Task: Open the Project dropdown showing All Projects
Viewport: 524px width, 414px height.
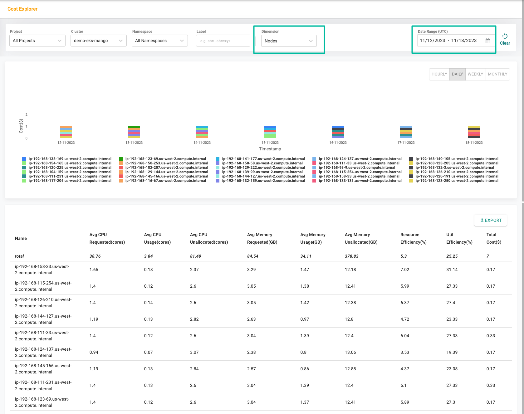Action: click(x=37, y=41)
